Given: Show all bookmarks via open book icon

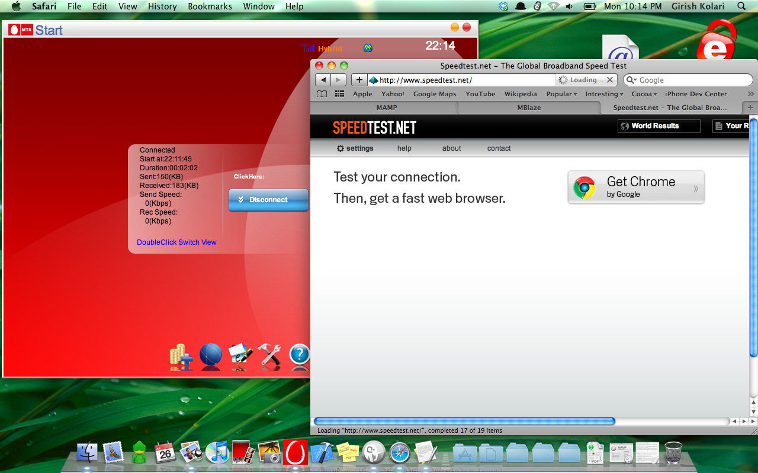Looking at the screenshot, I should 322,94.
